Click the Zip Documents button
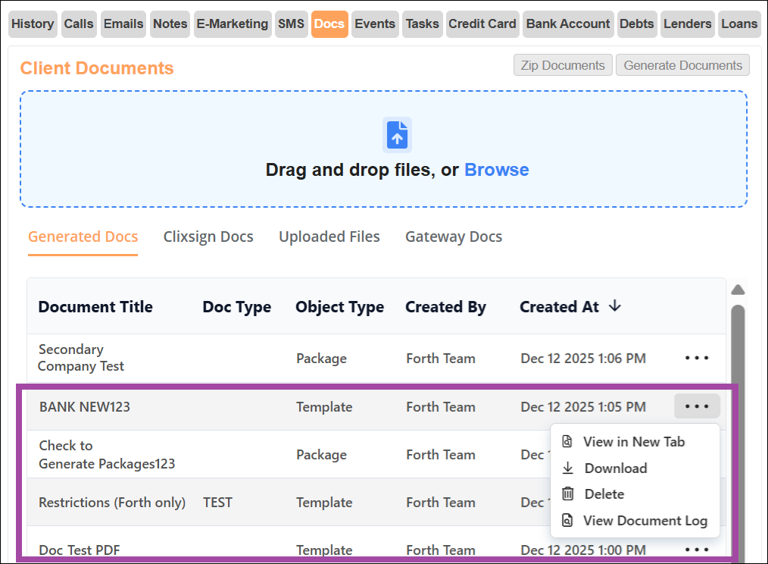Image resolution: width=768 pixels, height=564 pixels. click(563, 64)
